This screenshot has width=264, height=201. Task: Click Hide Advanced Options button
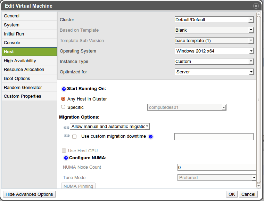point(29,194)
